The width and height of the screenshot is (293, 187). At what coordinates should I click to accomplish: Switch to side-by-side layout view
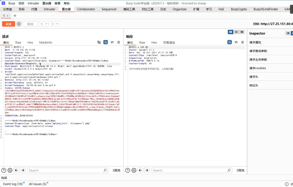[231, 32]
